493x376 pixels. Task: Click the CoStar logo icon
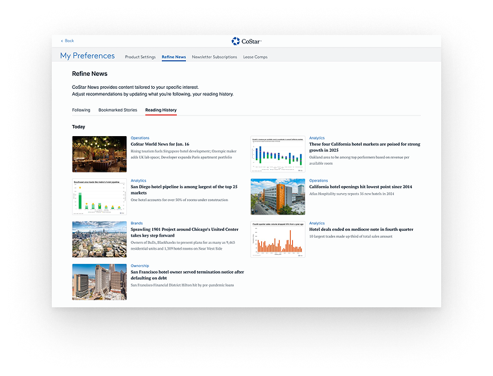(x=236, y=41)
